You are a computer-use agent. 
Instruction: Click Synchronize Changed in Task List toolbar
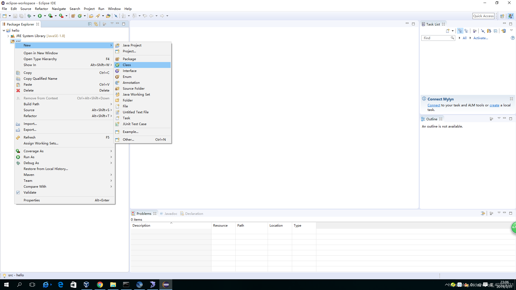[503, 31]
